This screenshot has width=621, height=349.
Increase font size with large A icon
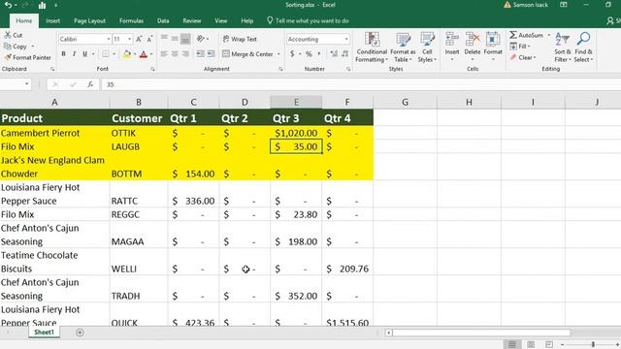coord(139,39)
